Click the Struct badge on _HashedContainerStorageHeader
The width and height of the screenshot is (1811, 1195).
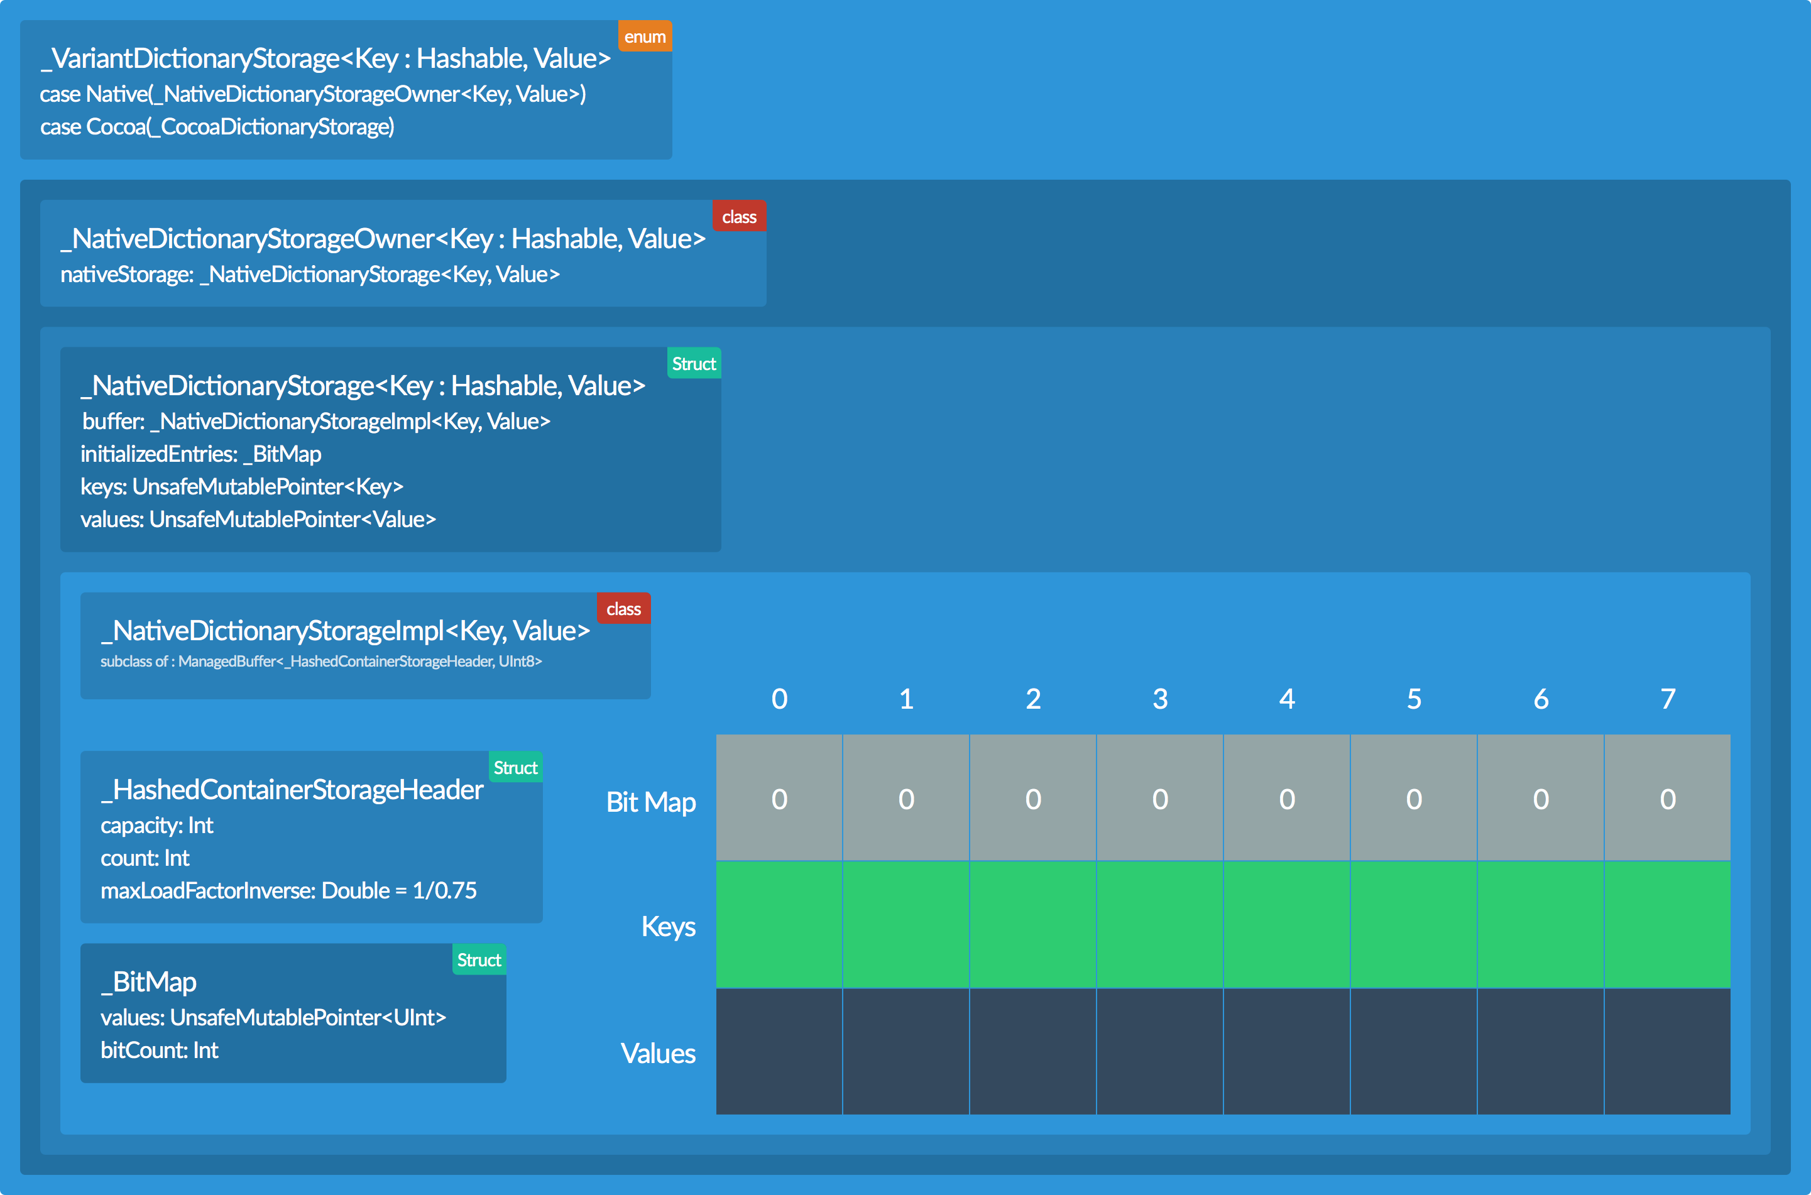[515, 768]
